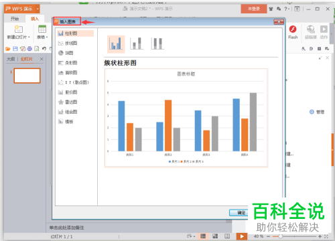This screenshot has width=335, height=241.
Task: Undo the last action
Action: click(x=44, y=49)
